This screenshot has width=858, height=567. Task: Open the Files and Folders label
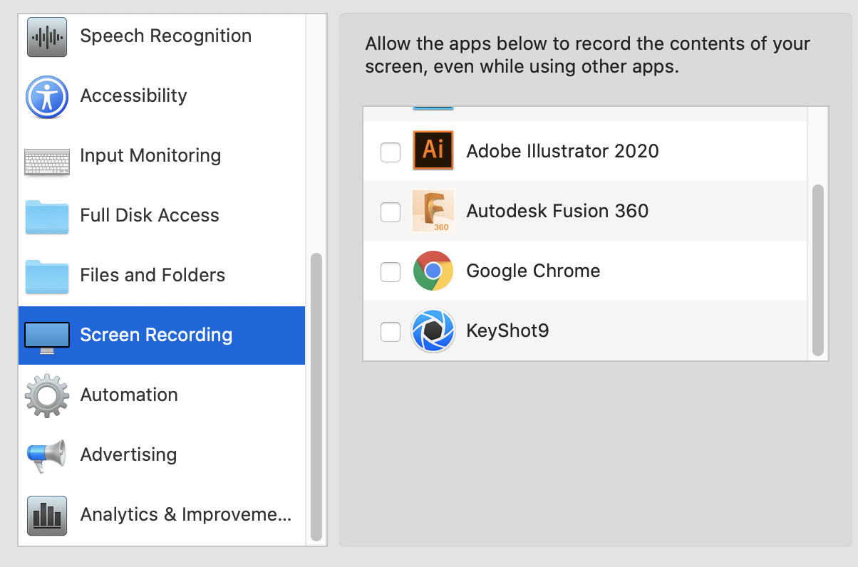coord(153,275)
